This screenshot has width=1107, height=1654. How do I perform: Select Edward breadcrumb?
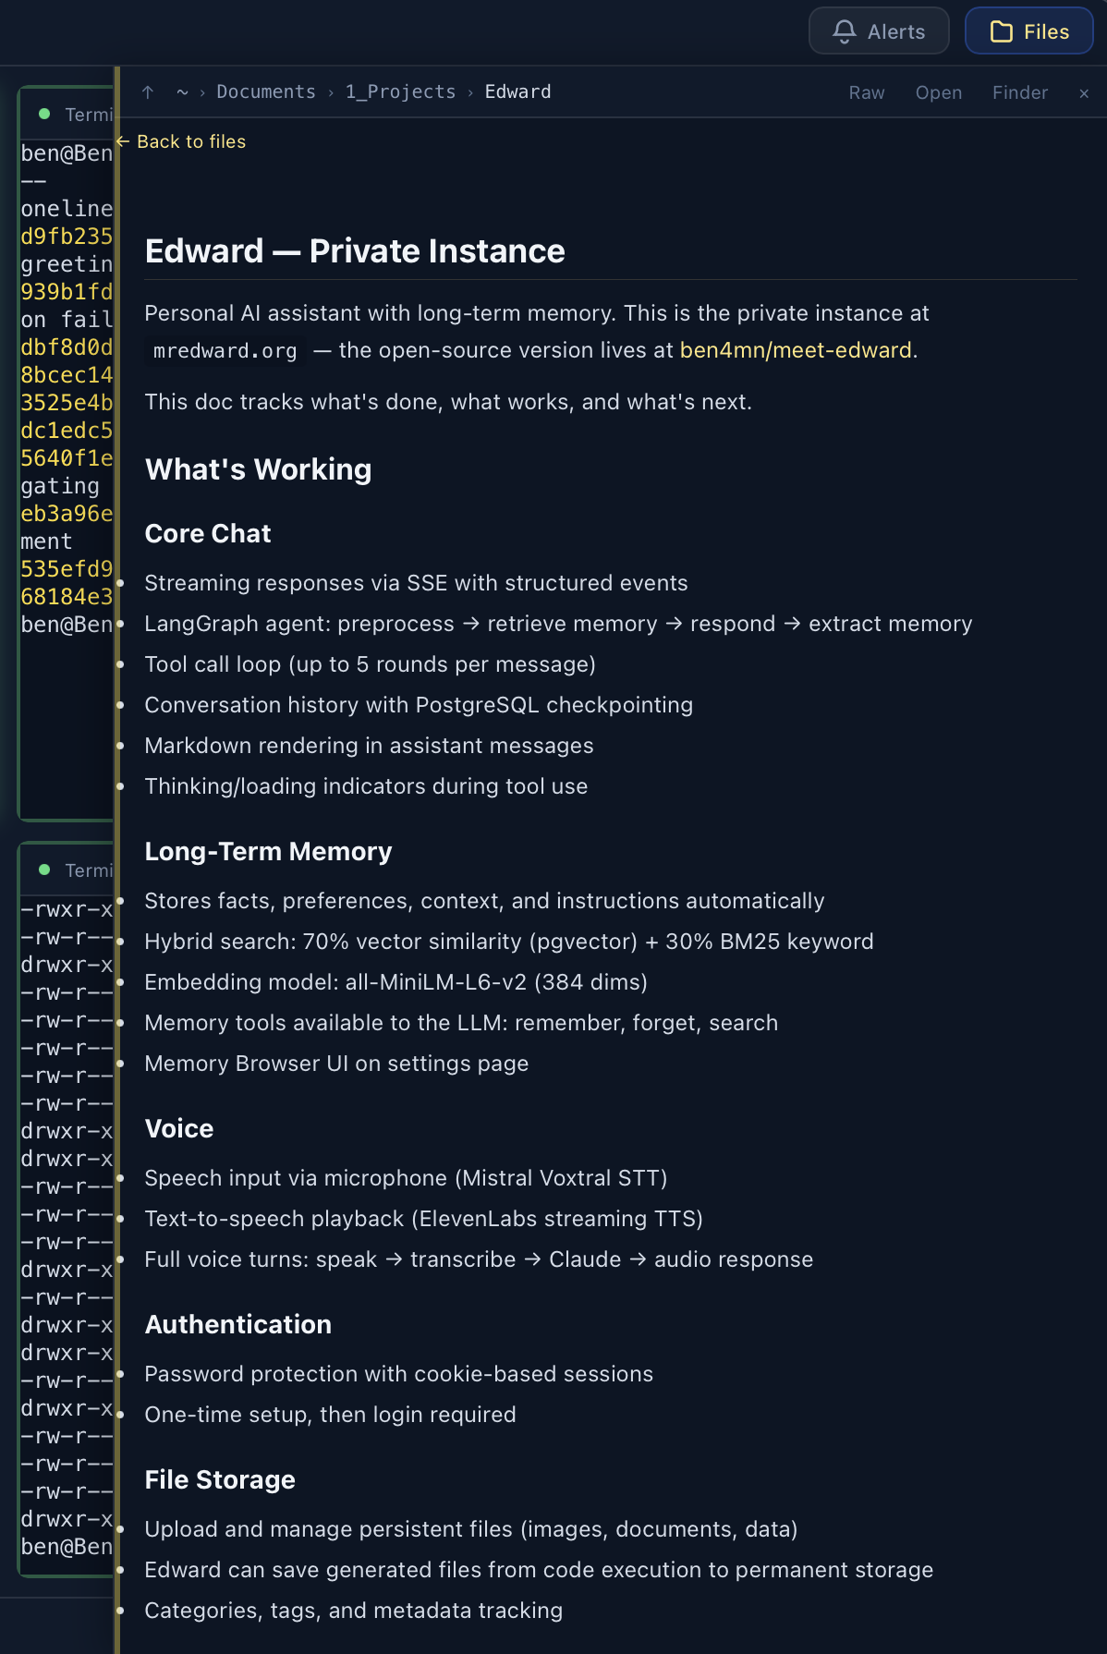pyautogui.click(x=517, y=92)
